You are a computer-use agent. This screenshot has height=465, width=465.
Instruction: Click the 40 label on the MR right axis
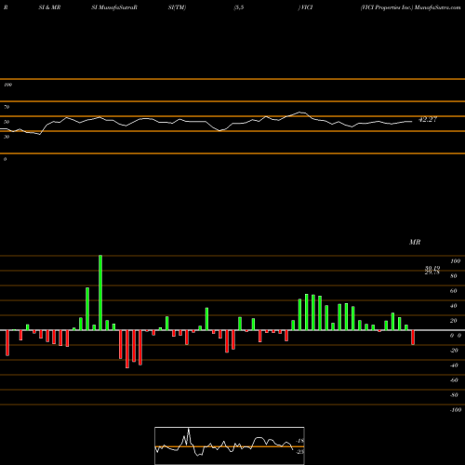click(454, 306)
